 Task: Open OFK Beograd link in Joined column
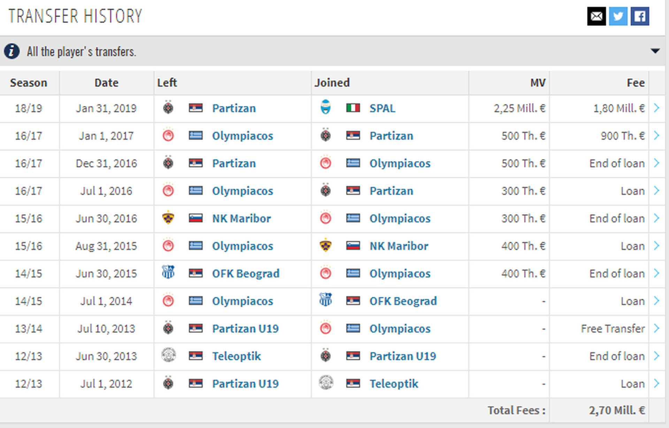pos(403,301)
